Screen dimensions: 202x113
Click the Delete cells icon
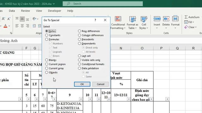click(x=166, y=19)
